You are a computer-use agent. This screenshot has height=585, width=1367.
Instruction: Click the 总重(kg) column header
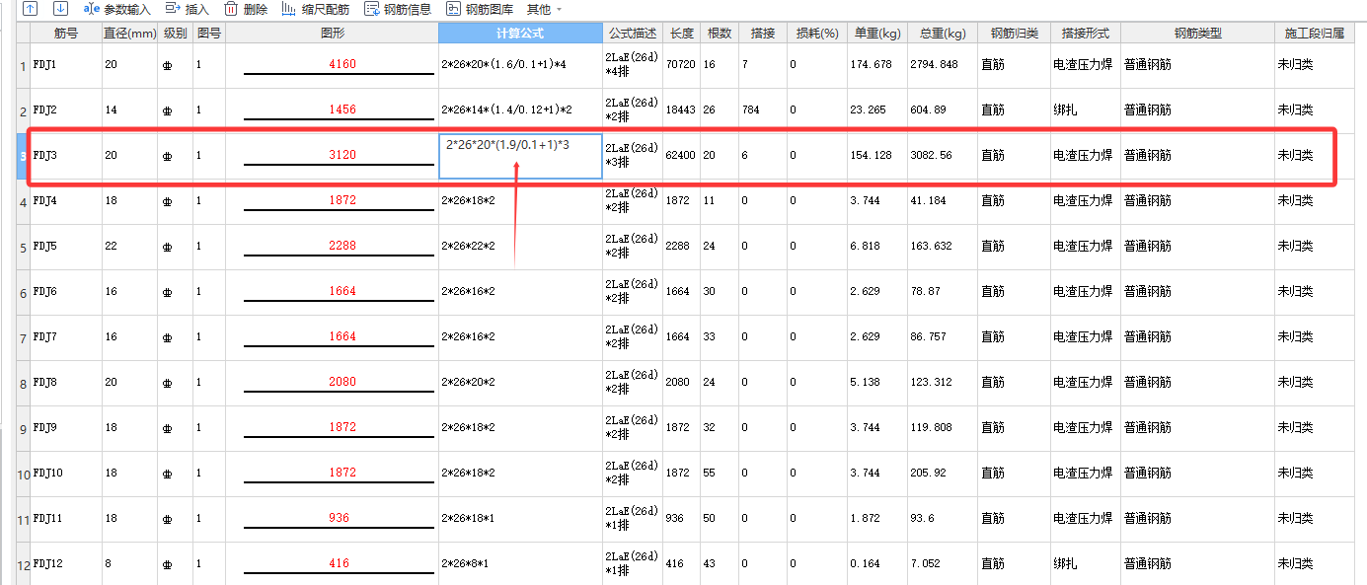[x=942, y=34]
